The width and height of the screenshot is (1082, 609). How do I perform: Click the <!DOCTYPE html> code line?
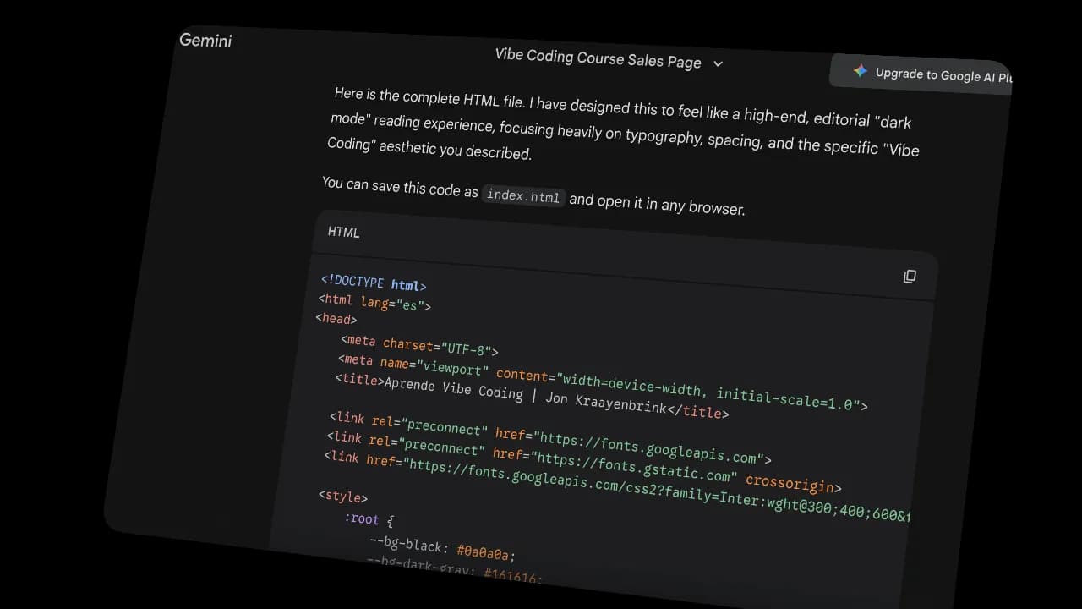[x=374, y=283]
